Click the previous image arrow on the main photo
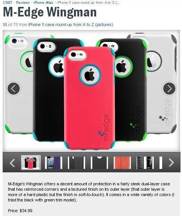The image size is (182, 216). coord(14,88)
